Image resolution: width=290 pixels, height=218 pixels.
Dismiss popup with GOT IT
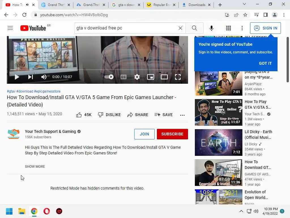[265, 63]
